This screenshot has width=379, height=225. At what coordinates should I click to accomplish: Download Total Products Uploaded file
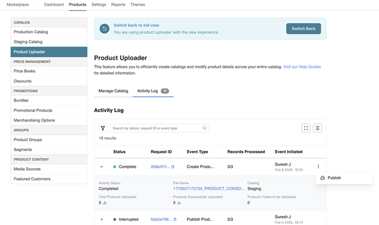[105, 202]
